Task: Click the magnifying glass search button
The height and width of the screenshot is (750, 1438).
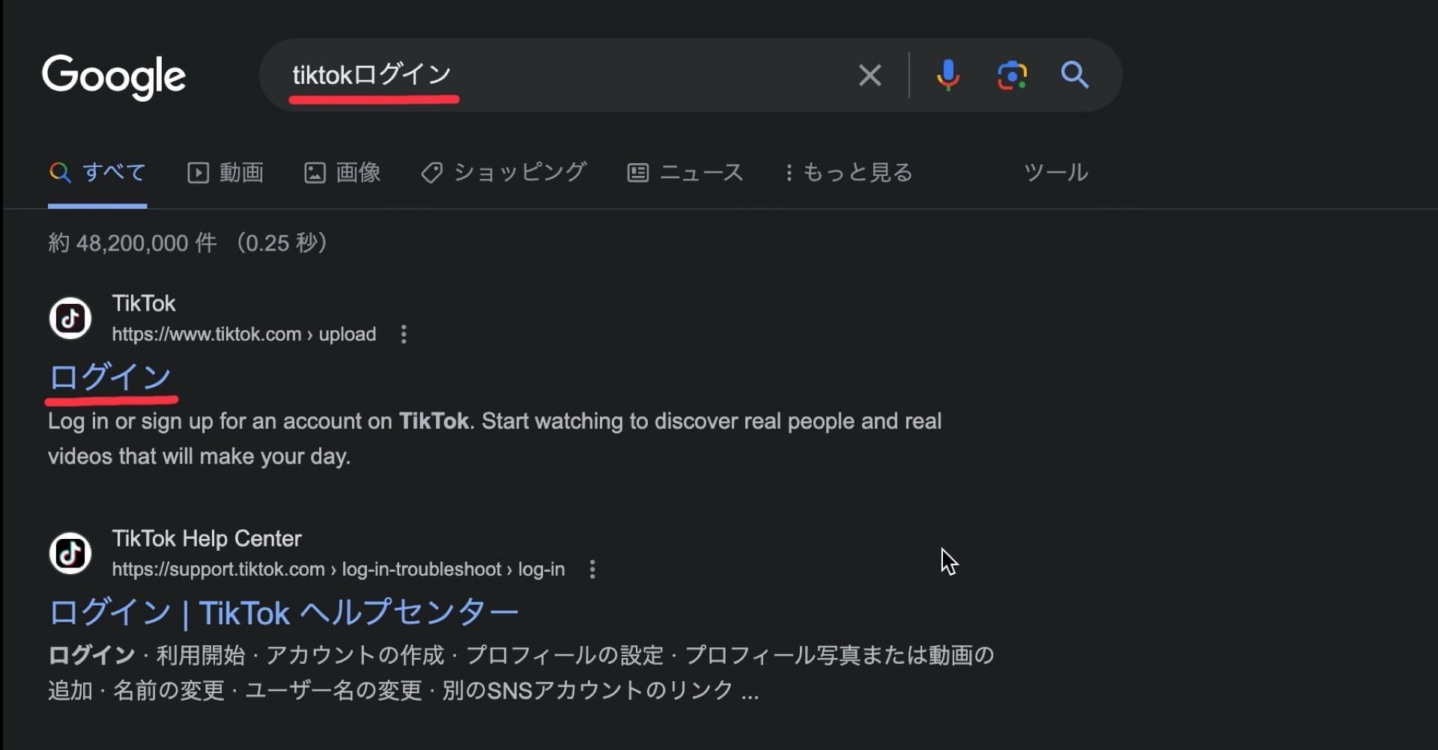Action: click(x=1075, y=75)
